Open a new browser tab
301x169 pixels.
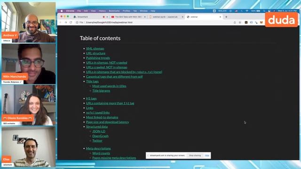tap(226, 17)
